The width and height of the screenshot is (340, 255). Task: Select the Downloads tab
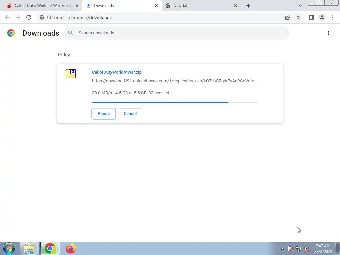point(122,6)
